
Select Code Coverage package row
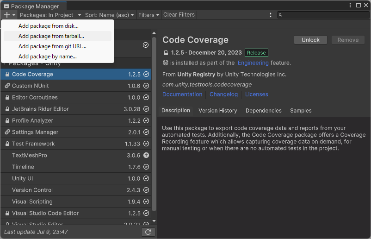click(x=76, y=74)
